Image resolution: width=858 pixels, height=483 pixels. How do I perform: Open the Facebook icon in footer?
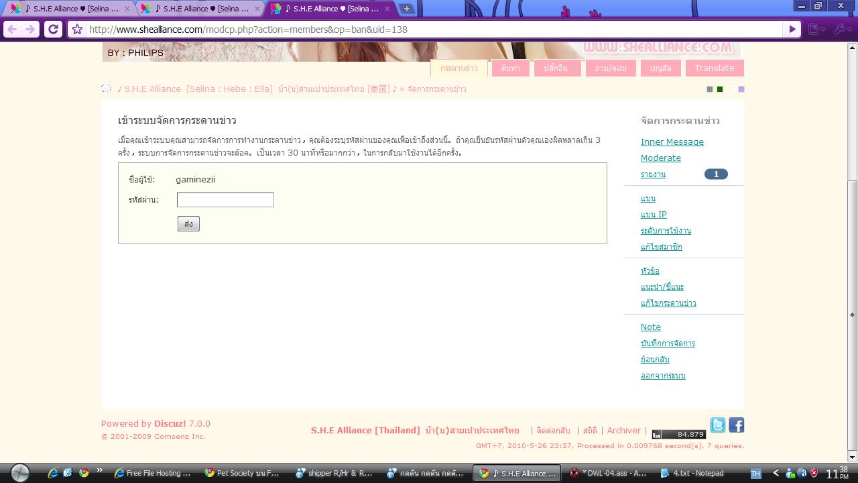[x=736, y=425]
